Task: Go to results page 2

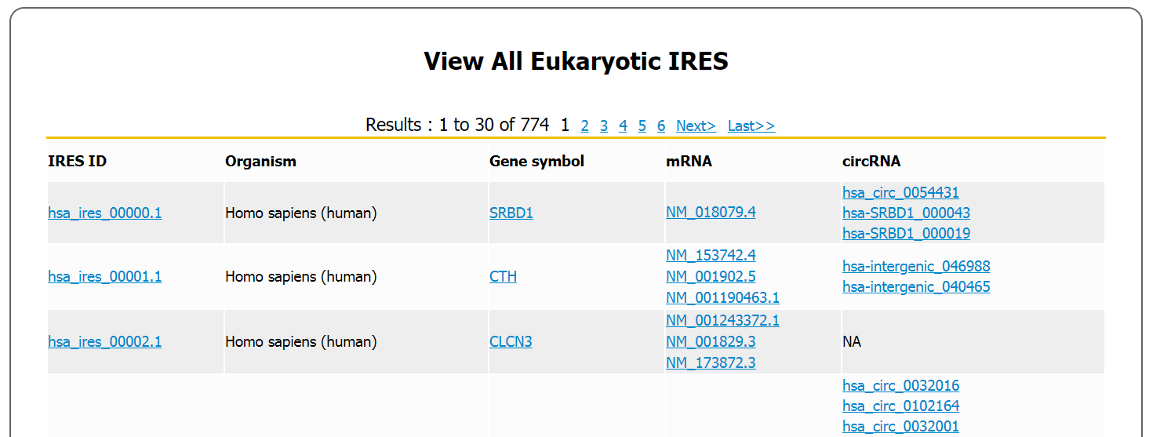Action: coord(585,126)
